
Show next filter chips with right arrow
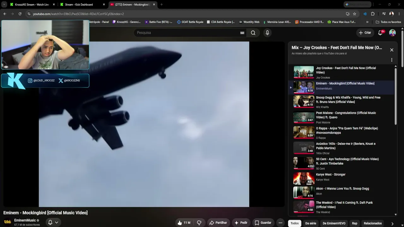[392, 224]
